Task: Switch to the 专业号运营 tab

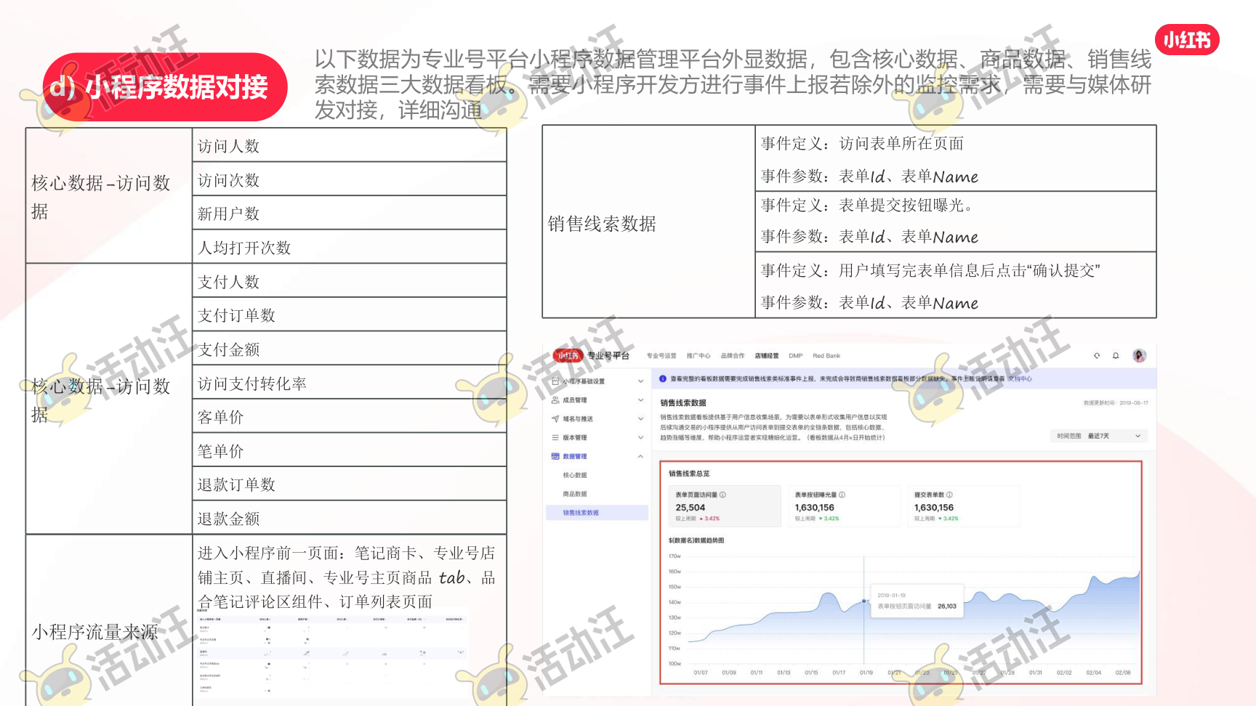Action: point(661,356)
